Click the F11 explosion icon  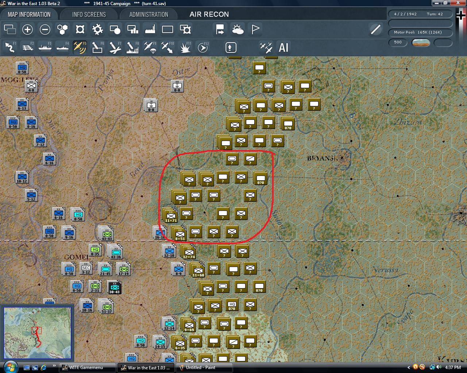(185, 47)
